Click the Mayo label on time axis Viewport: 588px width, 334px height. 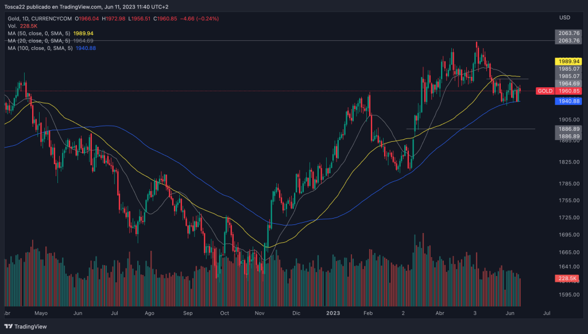pos(41,314)
